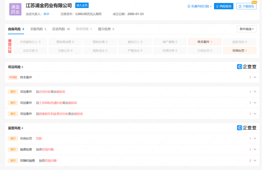Click the 中风险 badge beside 终本案件

(13, 77)
